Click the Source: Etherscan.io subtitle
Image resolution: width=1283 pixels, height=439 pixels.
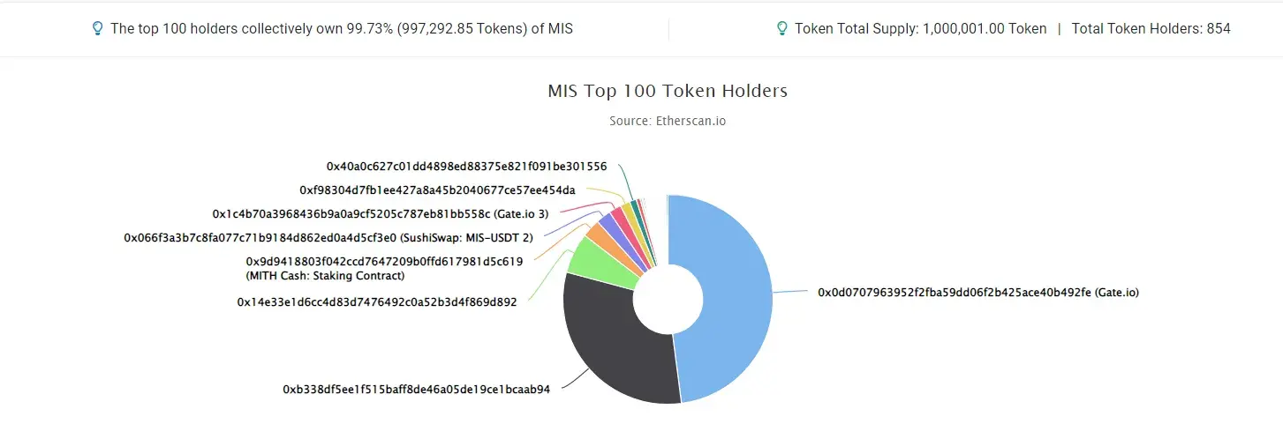point(668,121)
